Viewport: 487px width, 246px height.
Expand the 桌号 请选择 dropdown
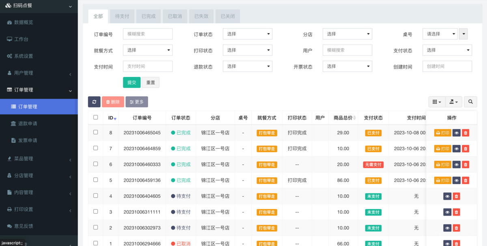[440, 34]
